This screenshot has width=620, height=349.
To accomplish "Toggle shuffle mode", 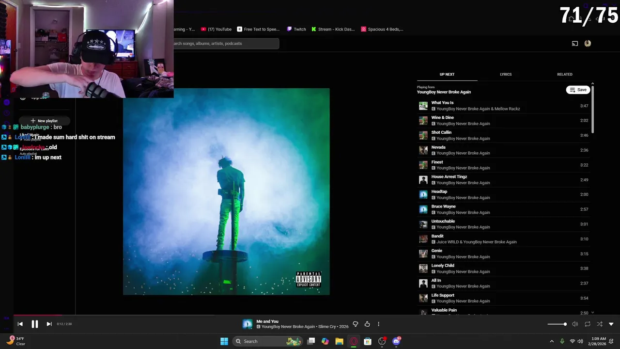I will [599, 324].
